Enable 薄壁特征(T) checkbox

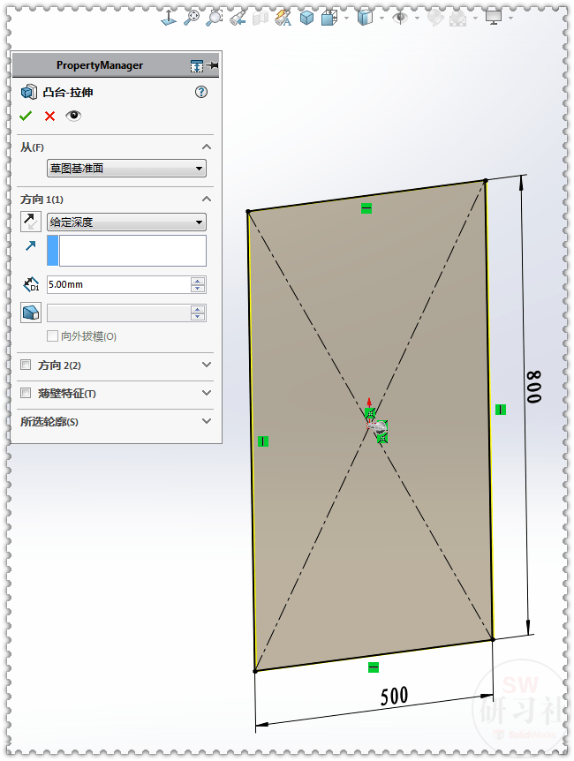click(26, 393)
